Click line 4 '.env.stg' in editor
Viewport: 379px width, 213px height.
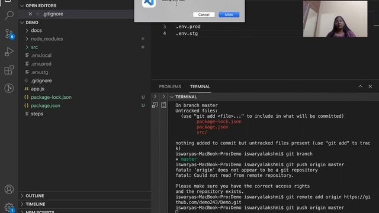[x=187, y=33]
